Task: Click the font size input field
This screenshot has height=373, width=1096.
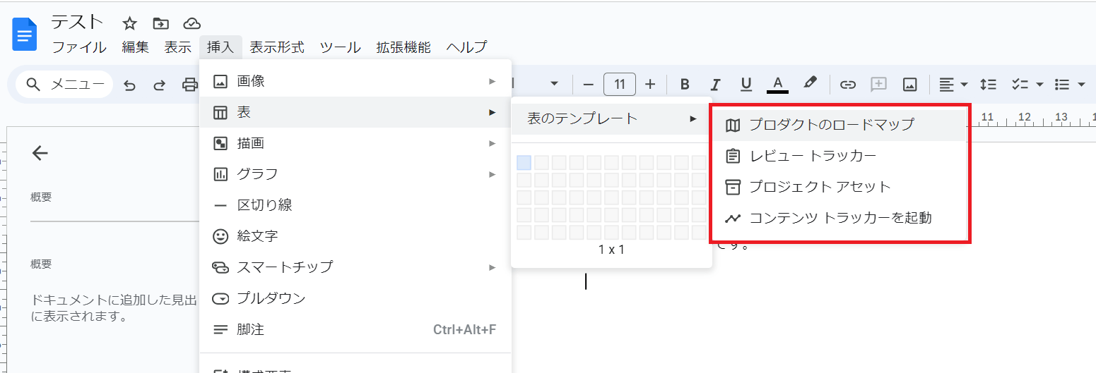Action: 620,85
